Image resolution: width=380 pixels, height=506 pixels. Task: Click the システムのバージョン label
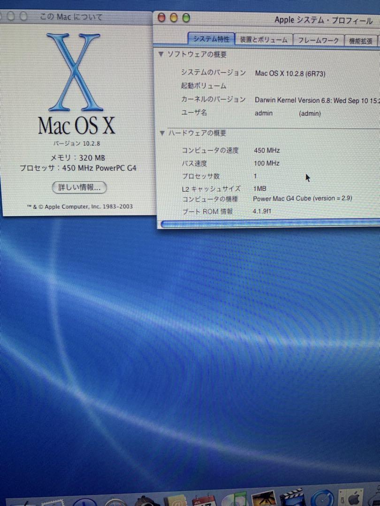click(x=213, y=73)
